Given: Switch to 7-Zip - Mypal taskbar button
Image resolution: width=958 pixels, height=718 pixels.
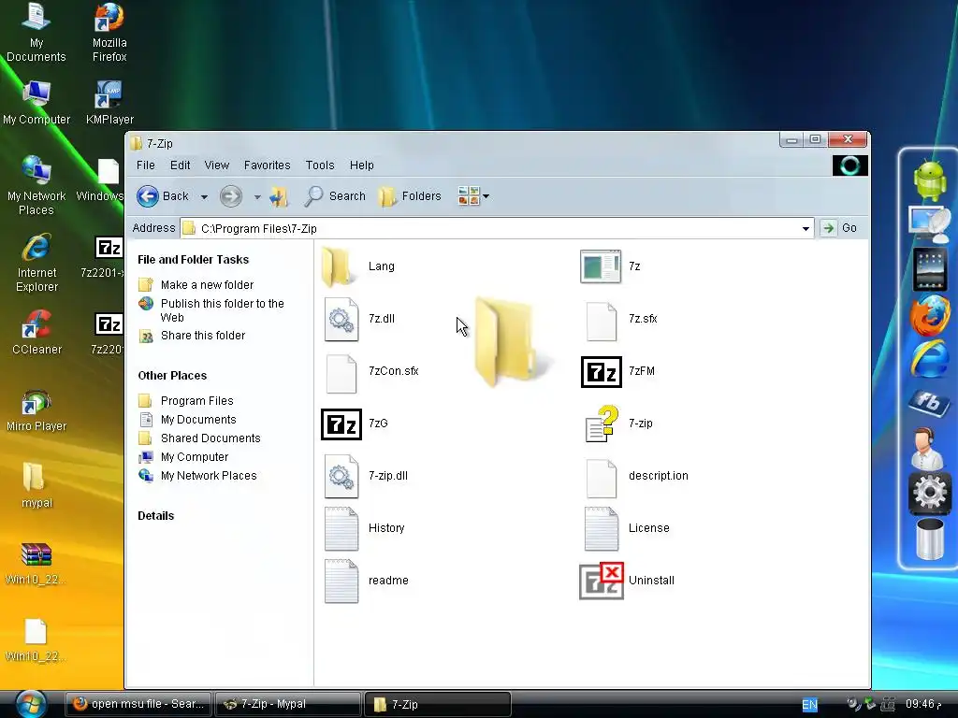Looking at the screenshot, I should click(287, 704).
